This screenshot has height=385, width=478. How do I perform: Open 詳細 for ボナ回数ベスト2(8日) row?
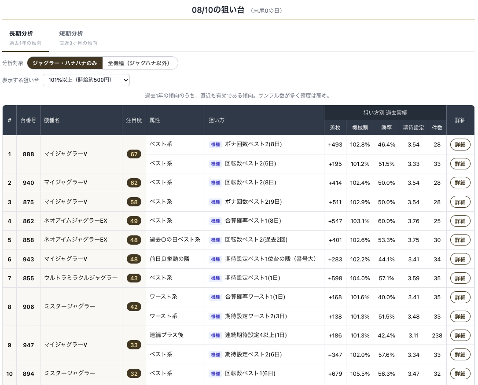coord(460,145)
